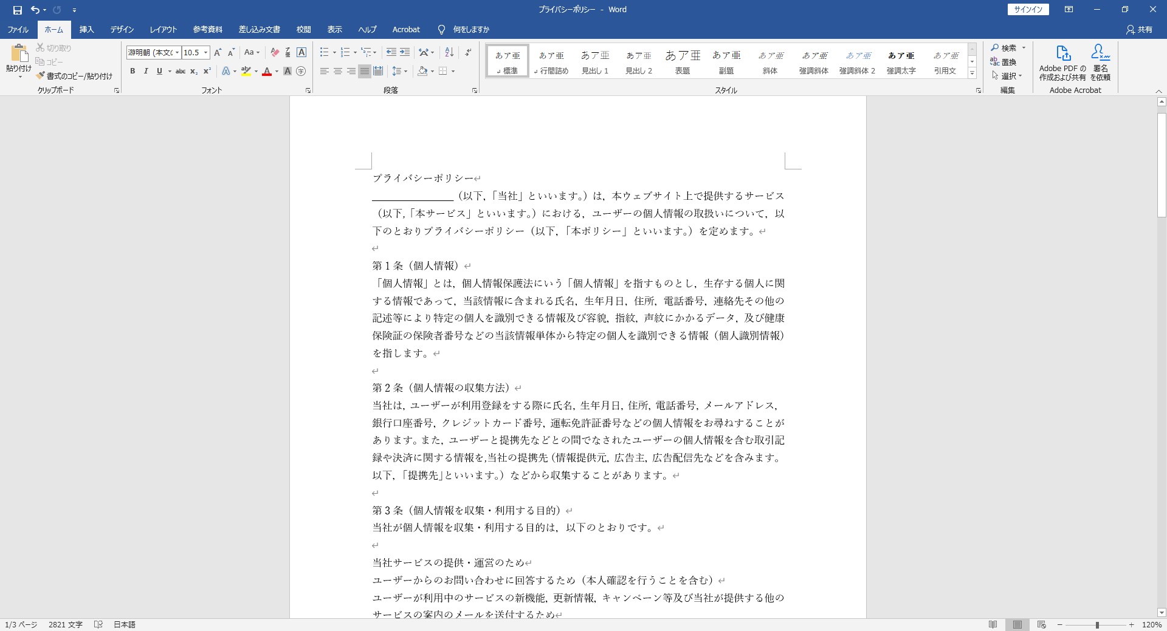Switch to Read Mode view icon

[993, 624]
